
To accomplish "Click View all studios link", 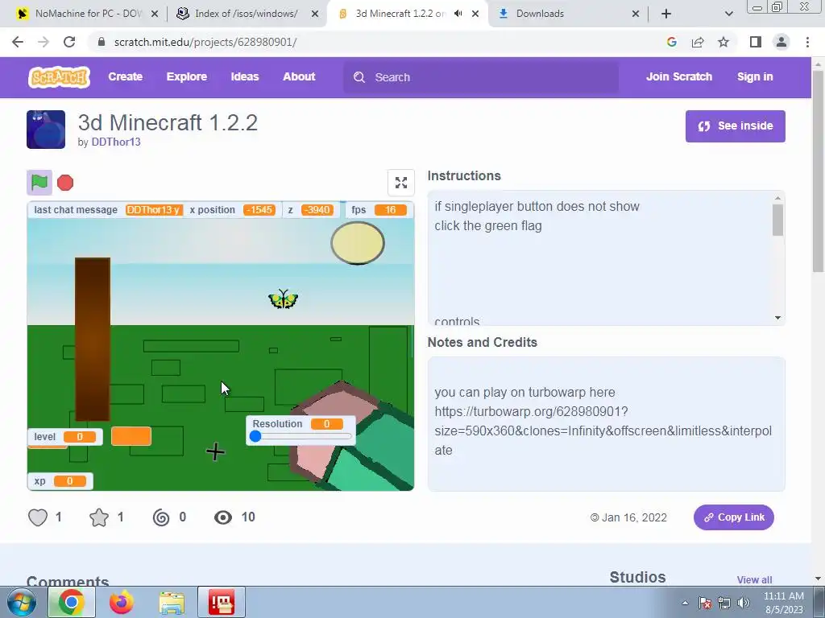I will pos(754,579).
